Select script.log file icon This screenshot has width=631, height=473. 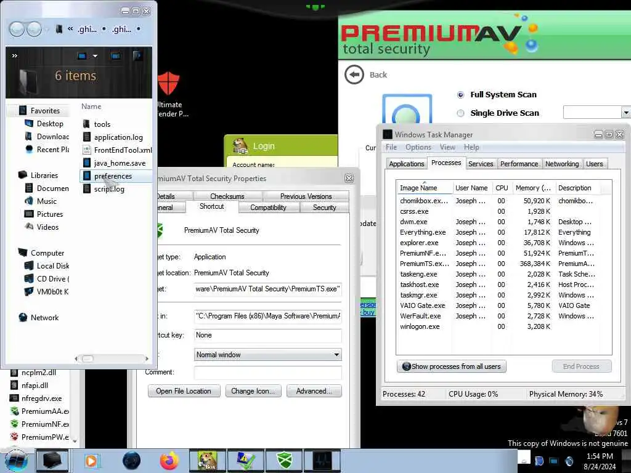[86, 189]
